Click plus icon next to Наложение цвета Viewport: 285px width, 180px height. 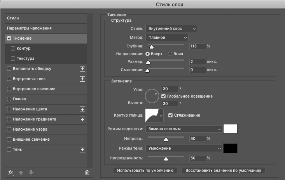82,109
